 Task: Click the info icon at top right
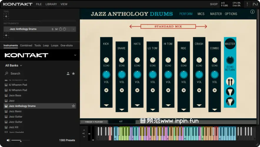point(252,12)
